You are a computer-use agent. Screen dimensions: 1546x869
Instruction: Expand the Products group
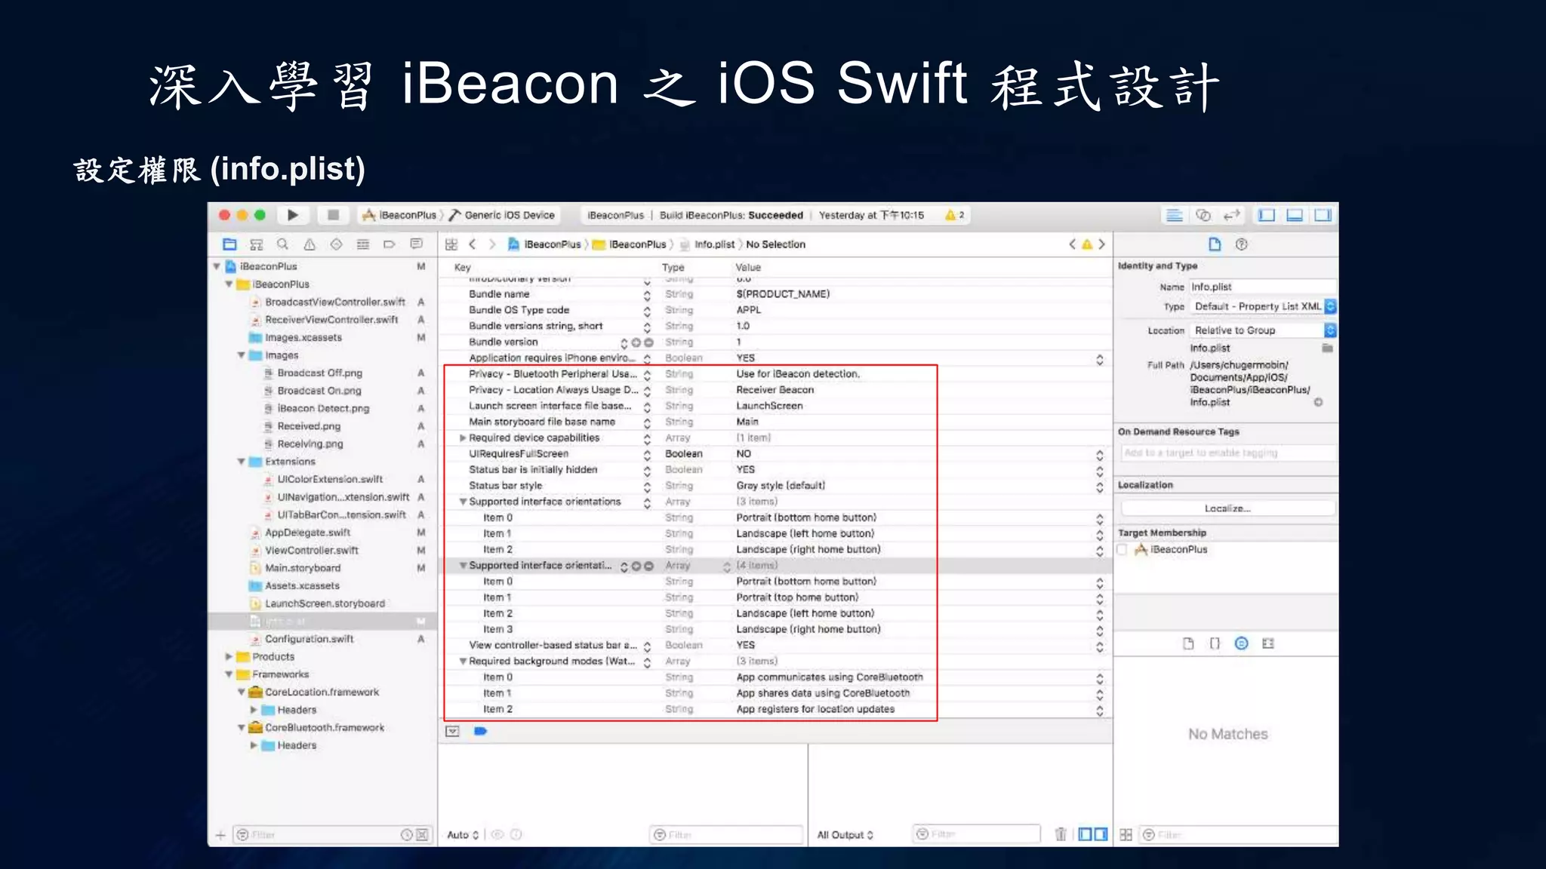[229, 657]
